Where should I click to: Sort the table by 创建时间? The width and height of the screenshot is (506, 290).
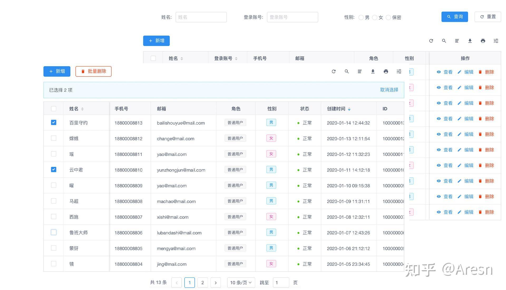click(350, 109)
